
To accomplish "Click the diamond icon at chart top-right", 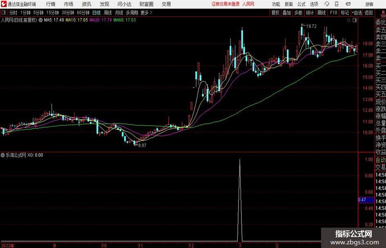I will click(x=348, y=20).
